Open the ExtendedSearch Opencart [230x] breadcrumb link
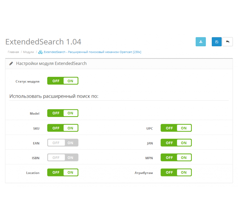The height and width of the screenshot is (221, 238). (92, 52)
